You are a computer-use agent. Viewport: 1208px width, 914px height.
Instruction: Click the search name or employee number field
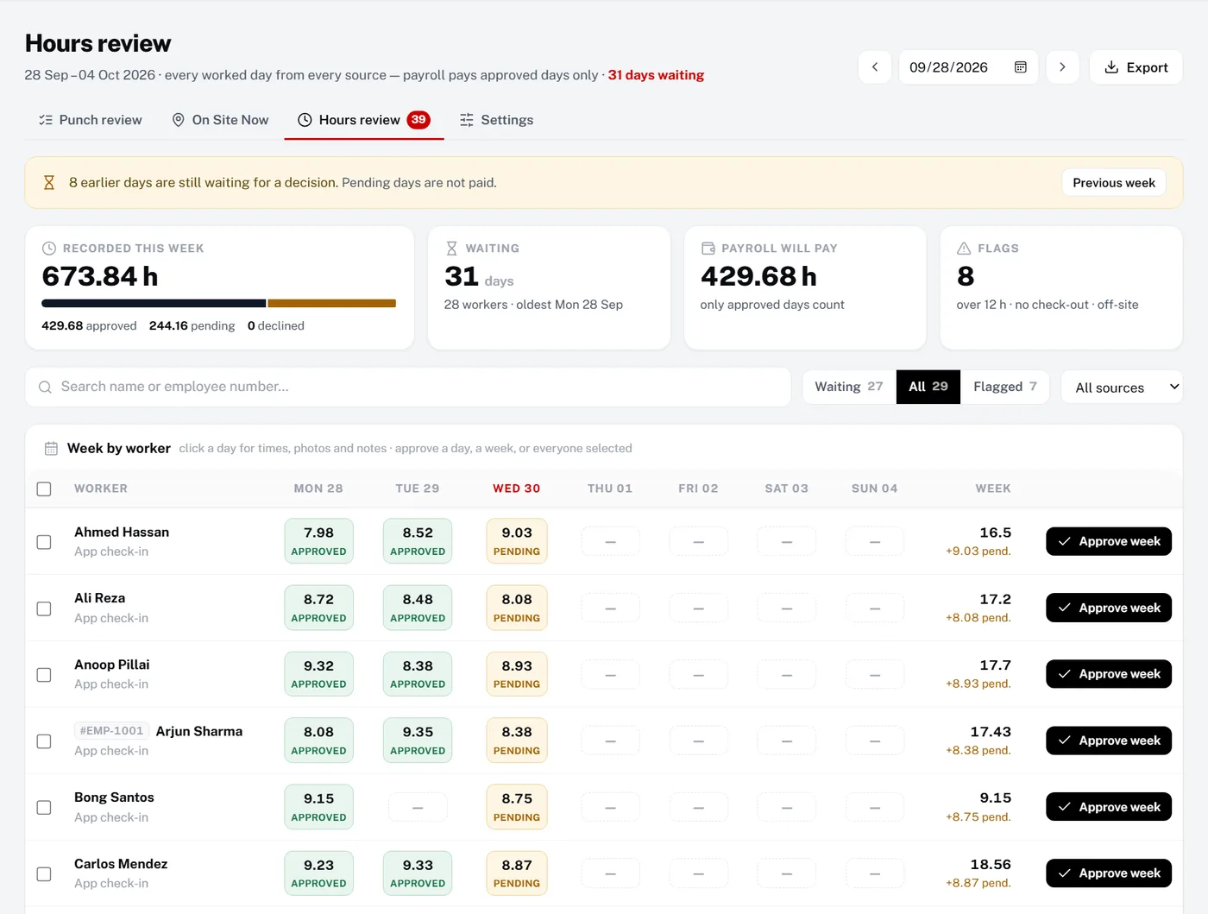point(408,388)
